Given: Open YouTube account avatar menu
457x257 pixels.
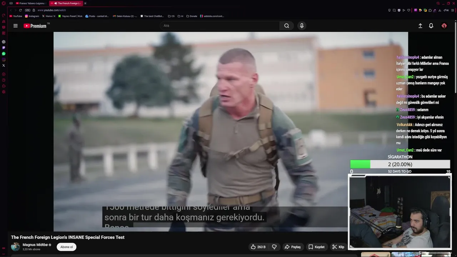Looking at the screenshot, I should [x=444, y=26].
